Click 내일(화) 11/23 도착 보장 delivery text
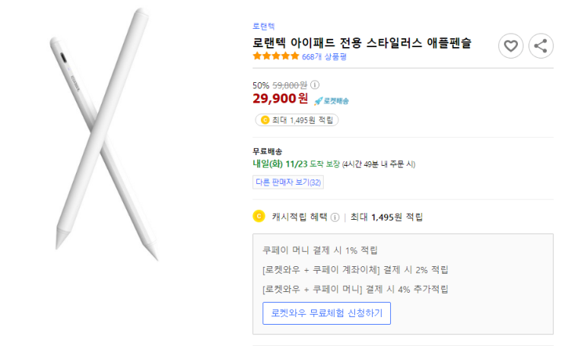Screen dimensions: 565x346 coord(297,164)
